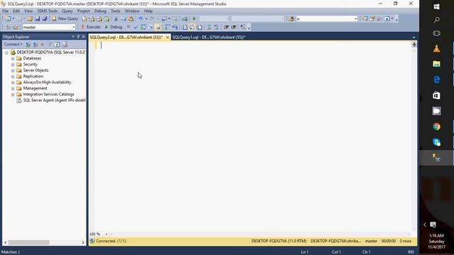
Task: Toggle Results to Grid icon
Action: 192,27
